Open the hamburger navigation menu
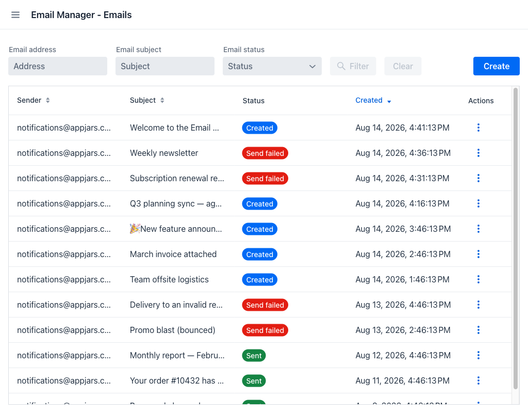528x413 pixels. tap(15, 15)
